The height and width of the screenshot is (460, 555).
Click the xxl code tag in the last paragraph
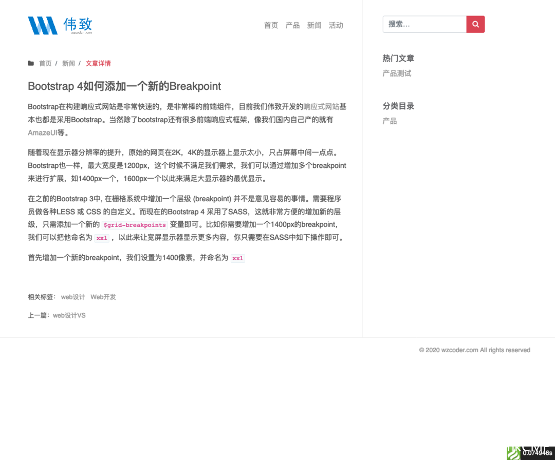pyautogui.click(x=238, y=258)
